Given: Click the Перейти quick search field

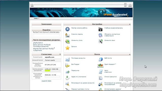Looking at the screenshot, I should [46, 35].
